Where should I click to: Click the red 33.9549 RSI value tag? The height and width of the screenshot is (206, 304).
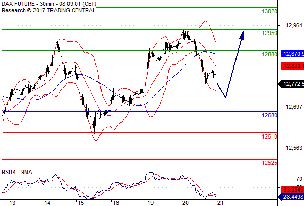coord(293,190)
